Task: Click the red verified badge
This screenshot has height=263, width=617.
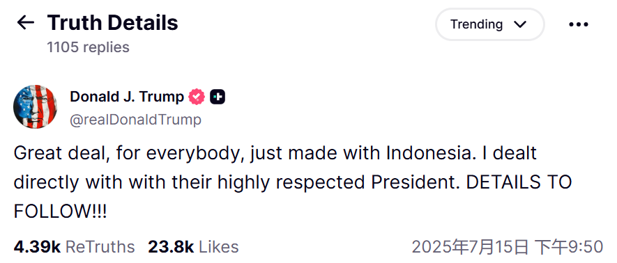Action: tap(197, 97)
